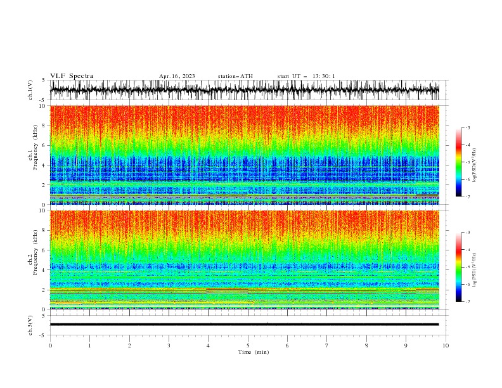Click the ch.2 color bar "log(PSD)(V²/Hz)" label
The image size is (502, 388).
pos(475,270)
